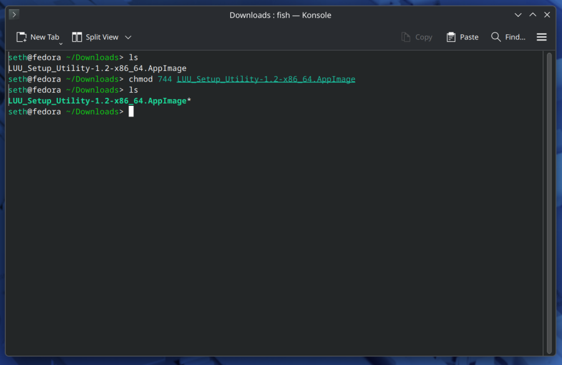Click the white LUU_Setup_Utility AppImage ls output
Image resolution: width=562 pixels, height=365 pixels.
point(97,69)
